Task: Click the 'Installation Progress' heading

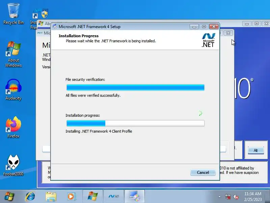Action: point(79,36)
